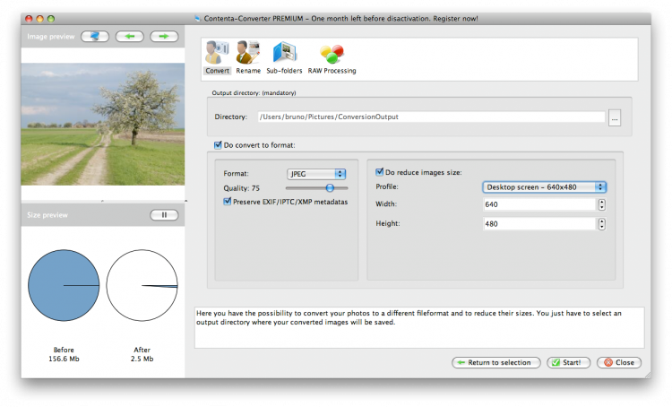The image size is (672, 407).
Task: Click the green zoom window button
Action: tap(51, 19)
